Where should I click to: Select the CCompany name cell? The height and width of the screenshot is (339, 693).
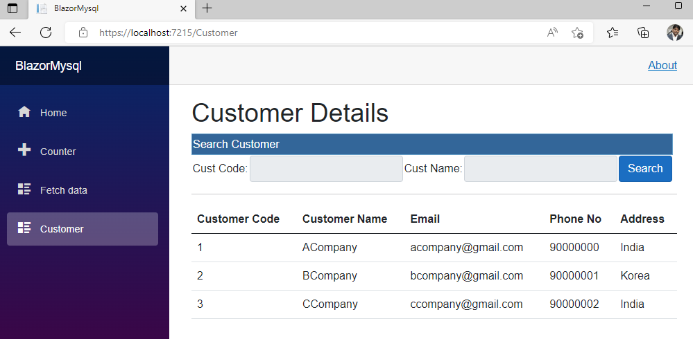pyautogui.click(x=330, y=304)
